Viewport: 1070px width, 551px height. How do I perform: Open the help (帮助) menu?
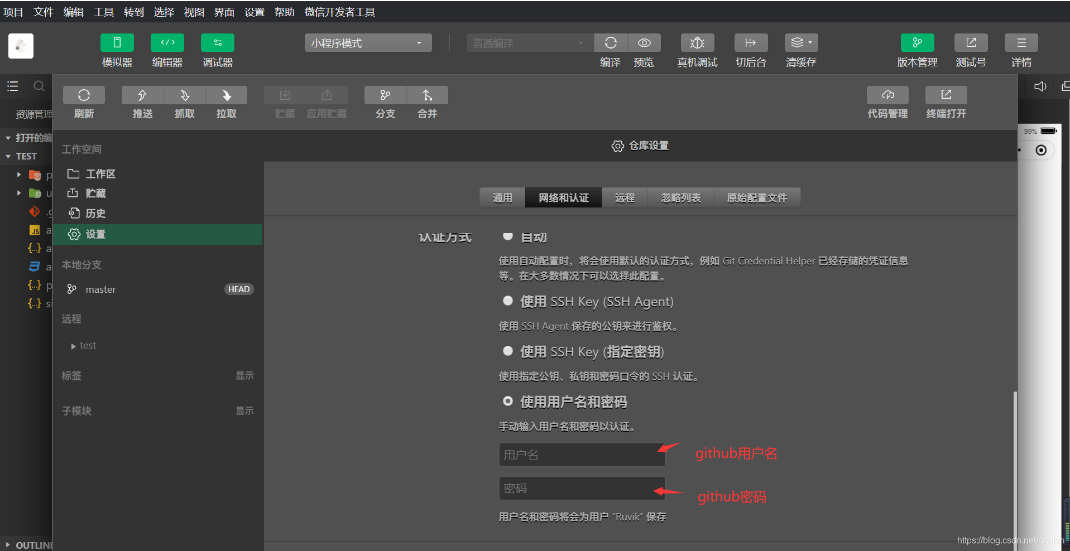(x=285, y=12)
